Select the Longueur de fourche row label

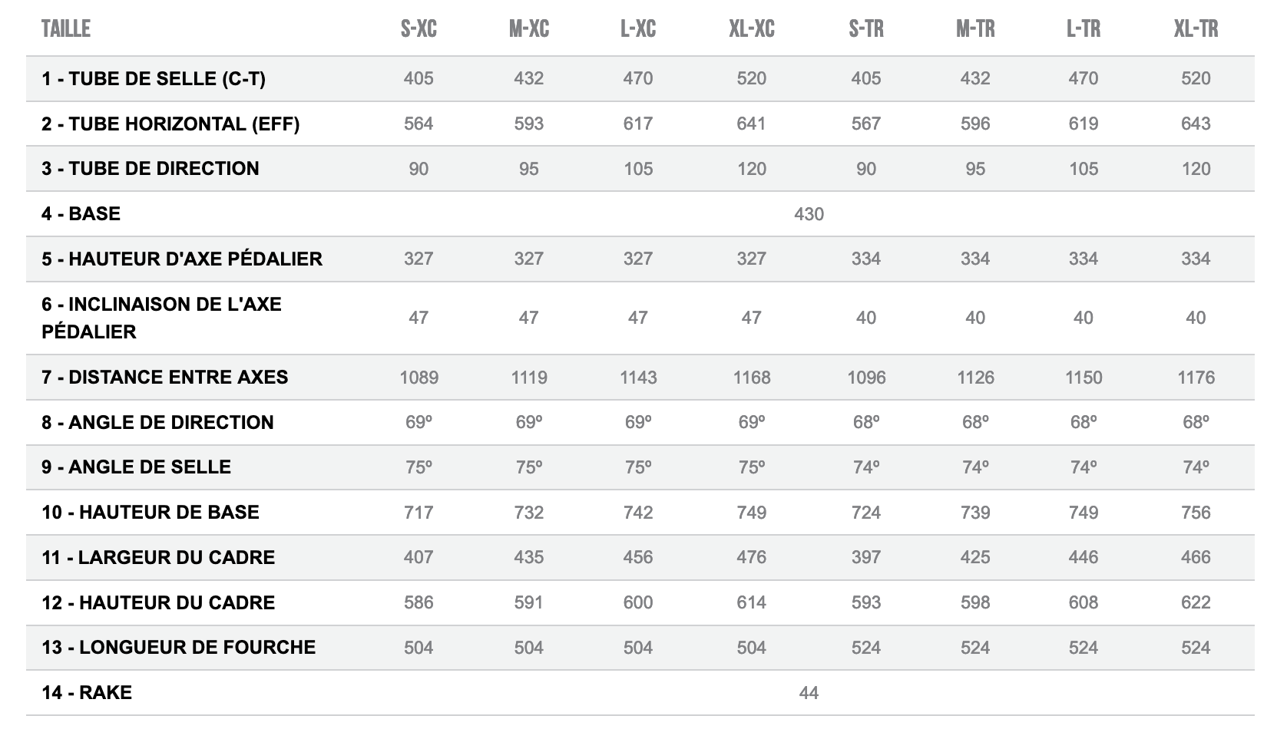click(x=178, y=648)
